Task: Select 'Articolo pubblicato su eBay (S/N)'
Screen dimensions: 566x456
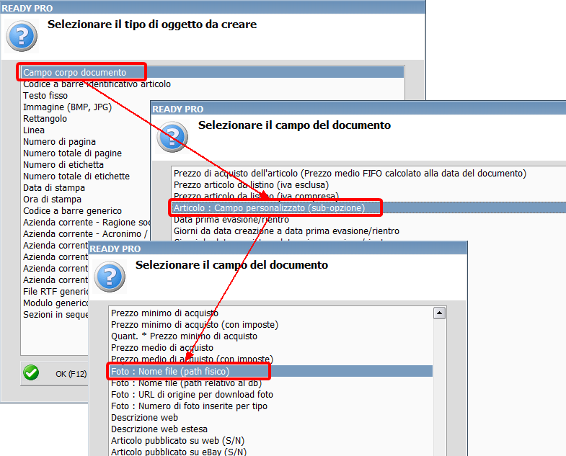Action: pos(179,451)
